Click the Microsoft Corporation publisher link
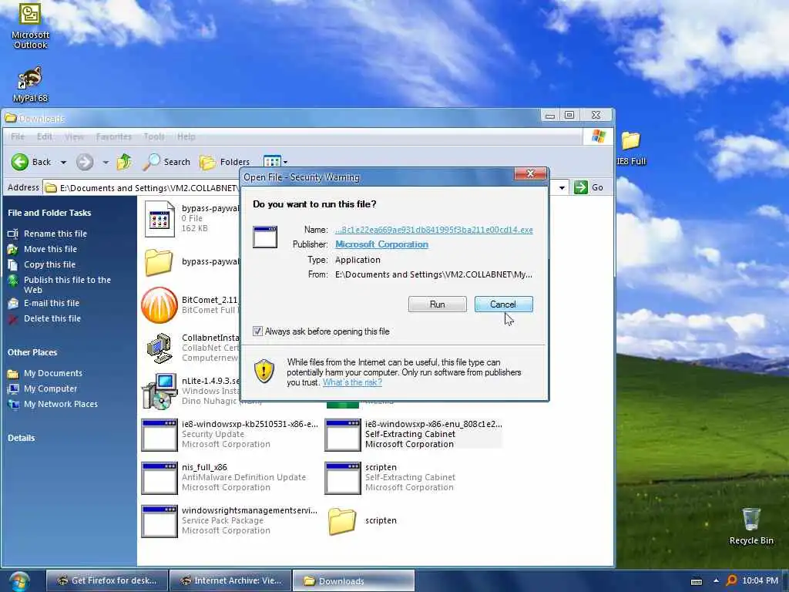Image resolution: width=789 pixels, height=592 pixels. 382,244
